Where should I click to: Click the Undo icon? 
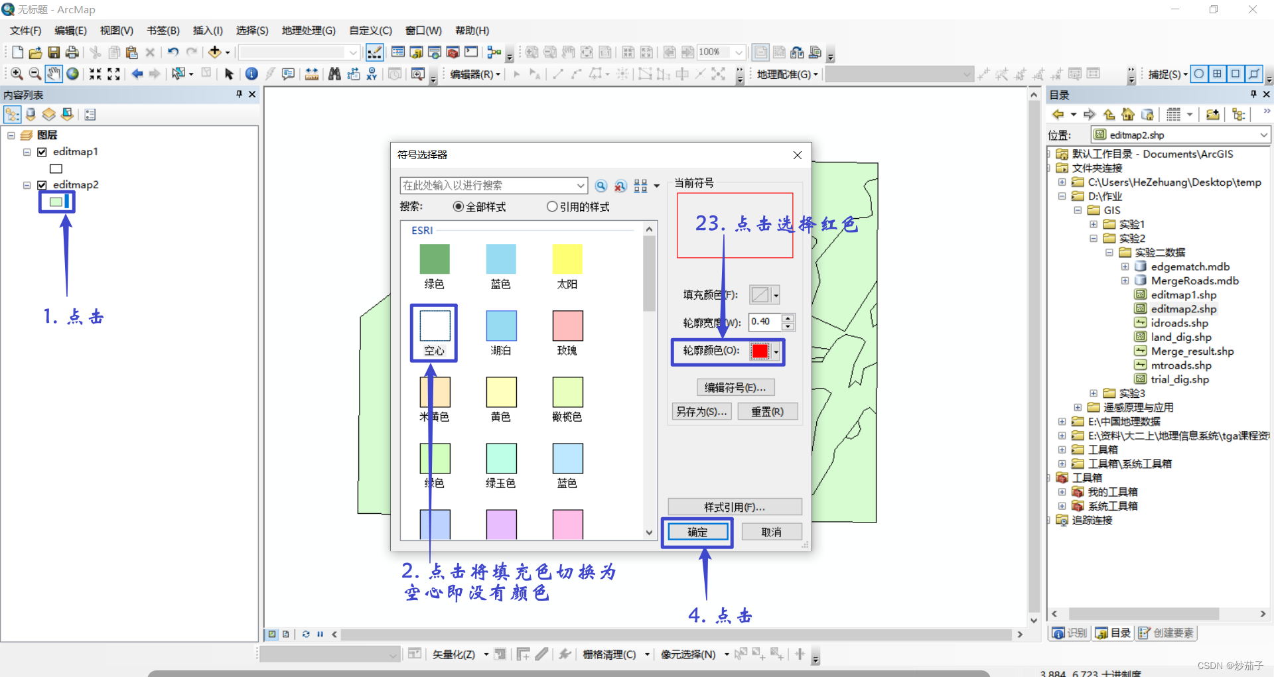point(173,52)
